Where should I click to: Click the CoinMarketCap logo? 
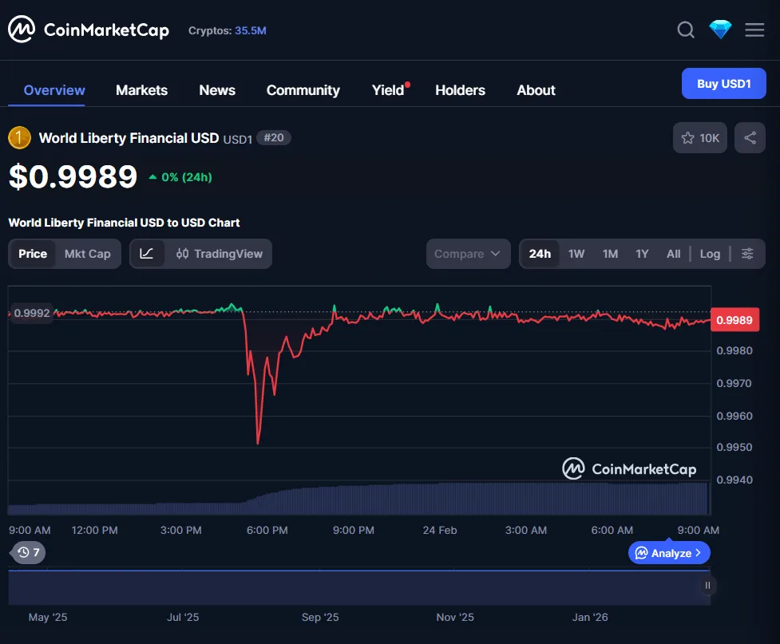(88, 29)
